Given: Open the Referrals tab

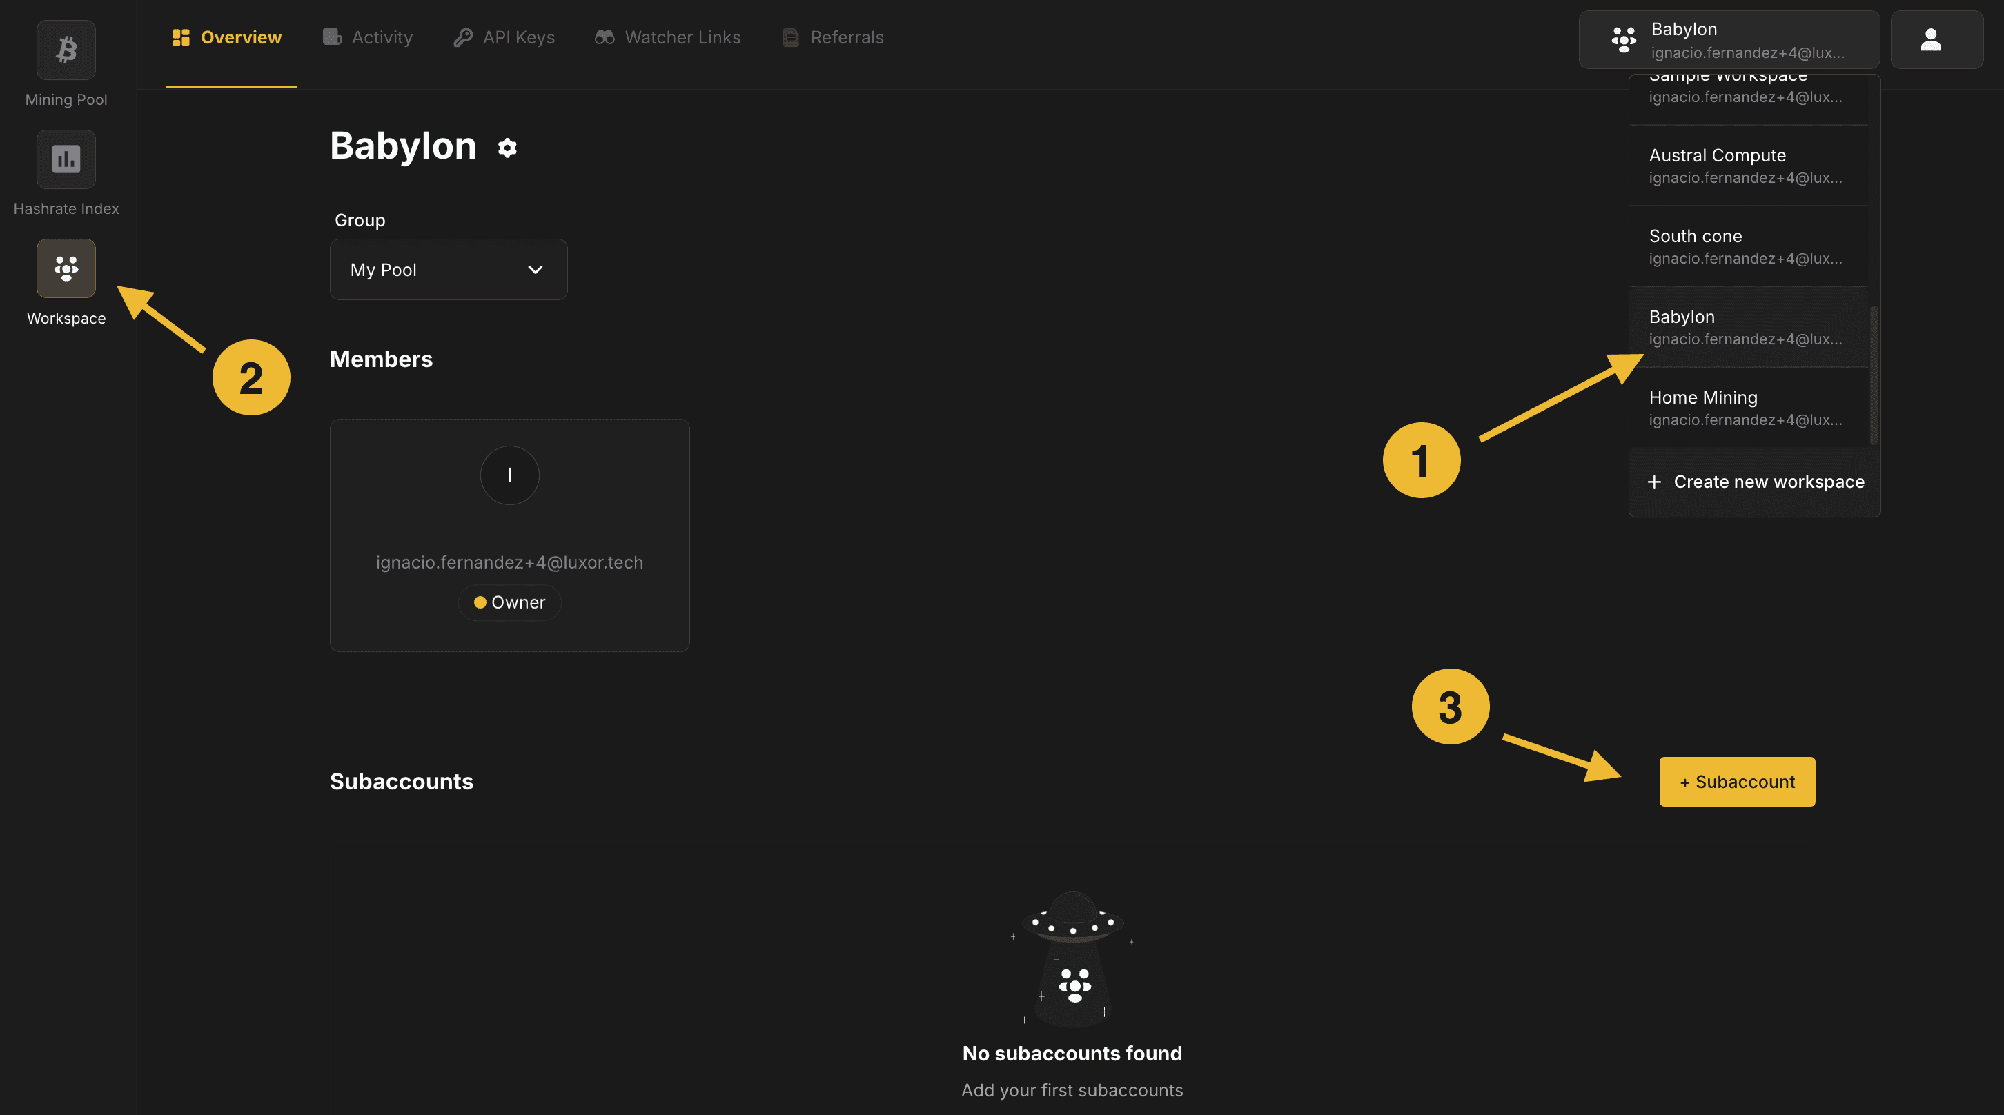Looking at the screenshot, I should coord(832,37).
